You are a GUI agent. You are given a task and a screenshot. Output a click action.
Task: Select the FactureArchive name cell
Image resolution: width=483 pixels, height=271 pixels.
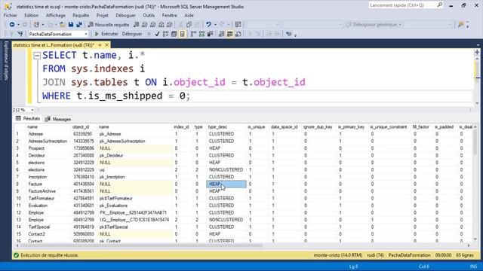point(48,191)
